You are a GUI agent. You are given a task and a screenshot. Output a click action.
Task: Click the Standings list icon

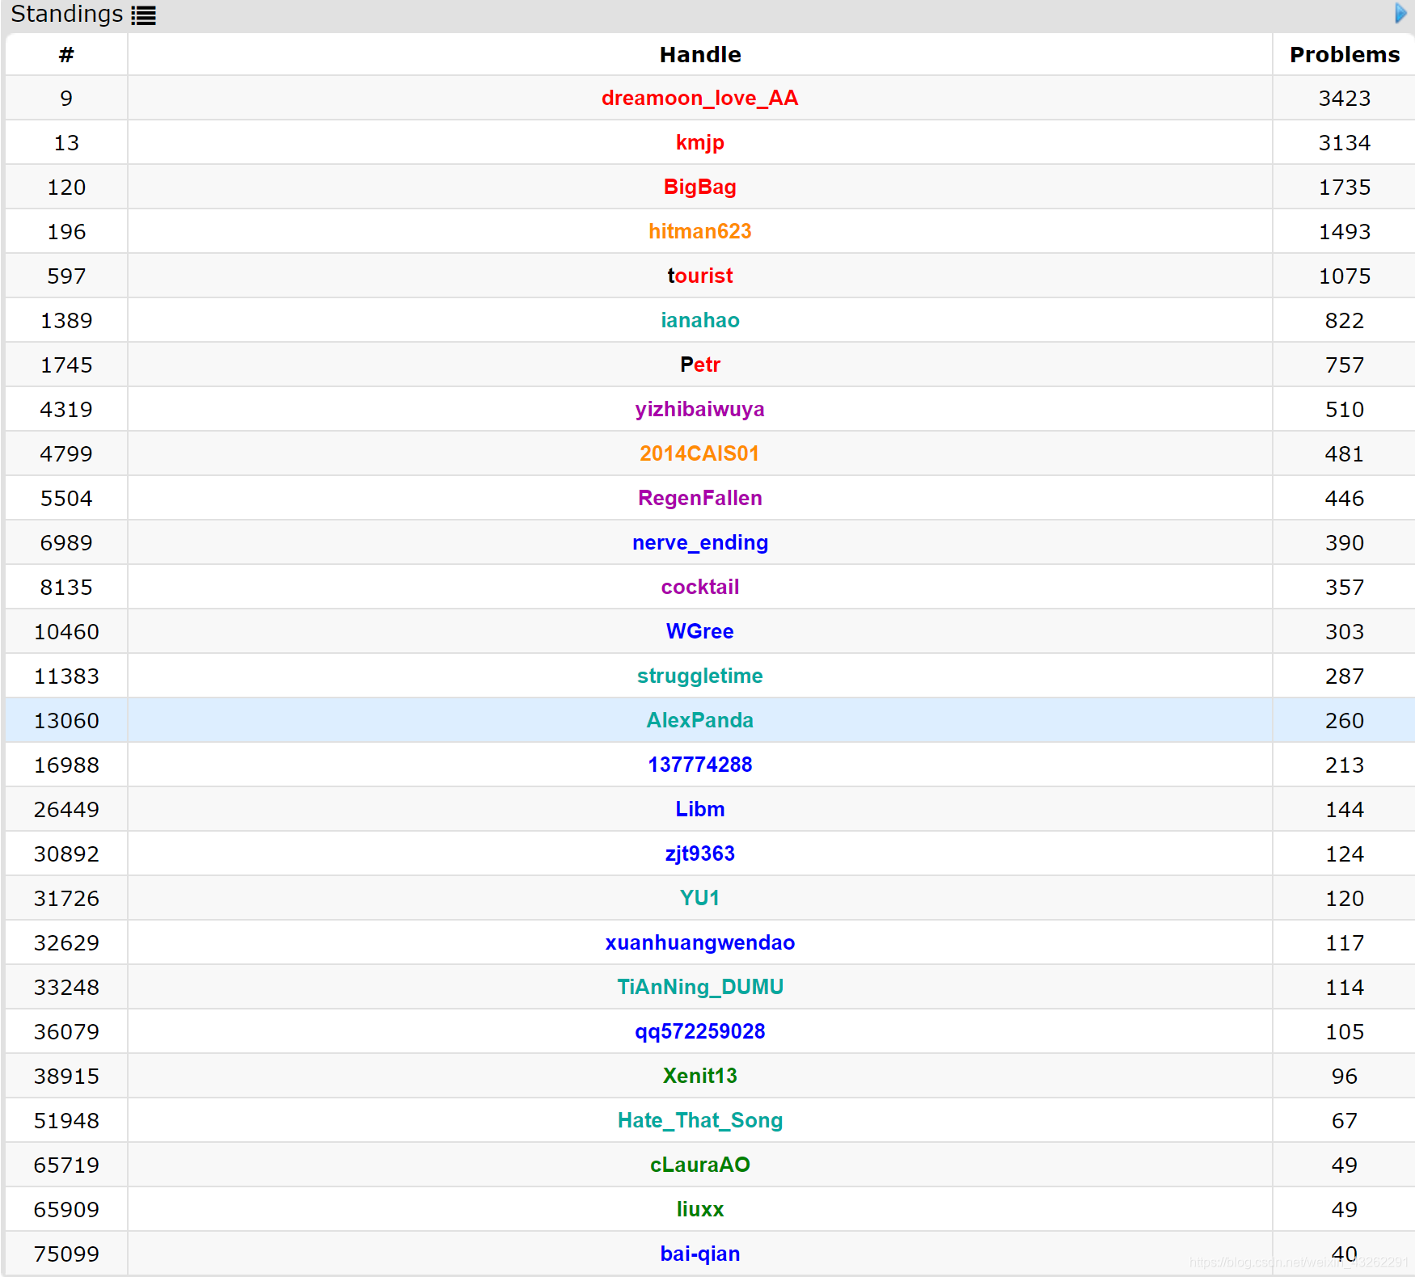point(143,15)
